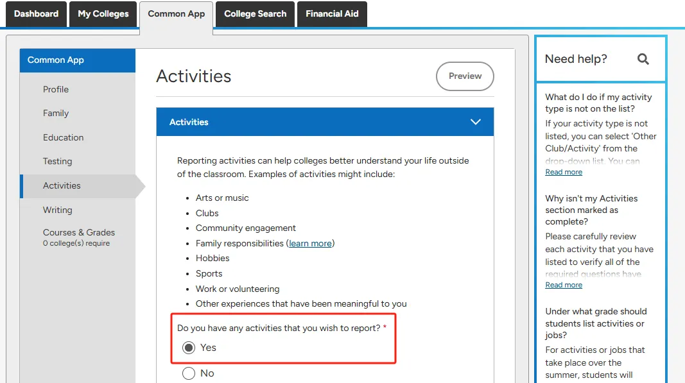Click the Activities blue section header
The height and width of the screenshot is (383, 685).
[x=325, y=122]
